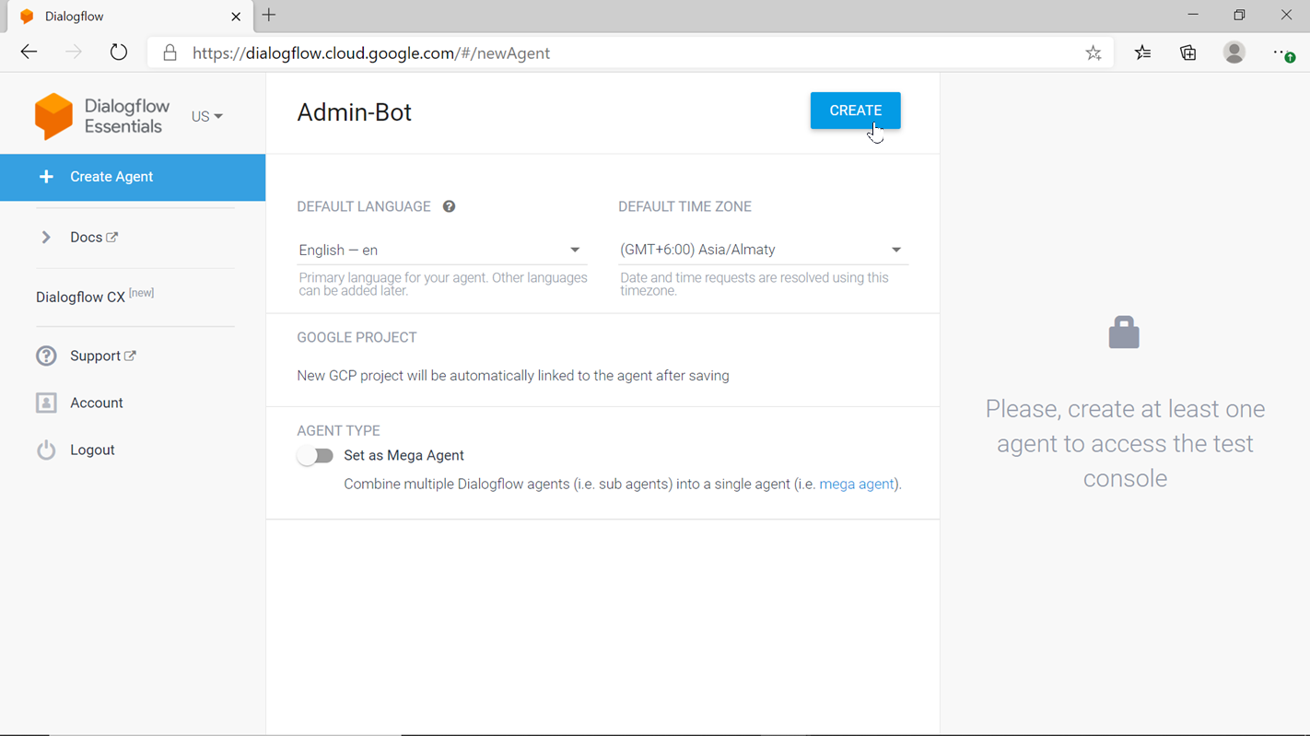1310x736 pixels.
Task: Click the help icon beside Default Language
Action: coord(449,206)
